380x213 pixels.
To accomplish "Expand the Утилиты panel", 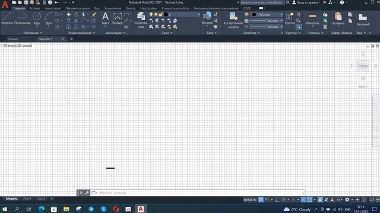I will [x=315, y=33].
